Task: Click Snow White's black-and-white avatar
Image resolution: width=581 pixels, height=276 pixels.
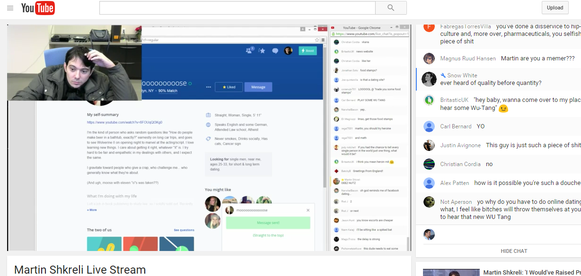Action: [x=429, y=79]
